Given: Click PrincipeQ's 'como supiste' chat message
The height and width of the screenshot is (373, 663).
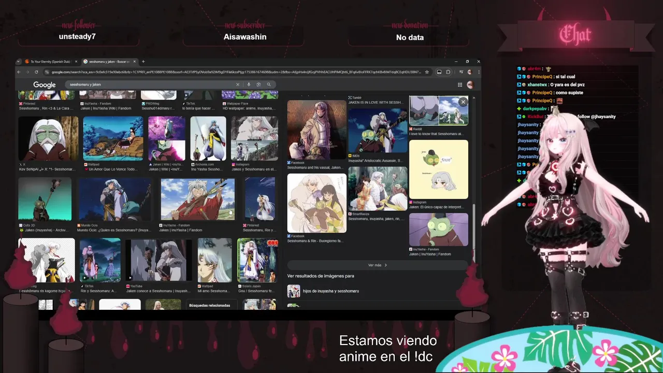Looking at the screenshot, I should point(569,93).
